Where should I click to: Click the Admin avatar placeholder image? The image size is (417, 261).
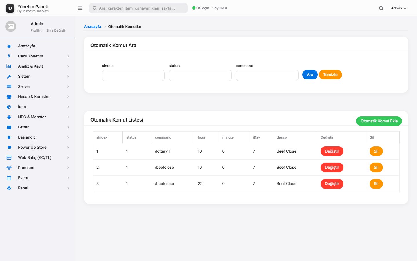pyautogui.click(x=11, y=26)
